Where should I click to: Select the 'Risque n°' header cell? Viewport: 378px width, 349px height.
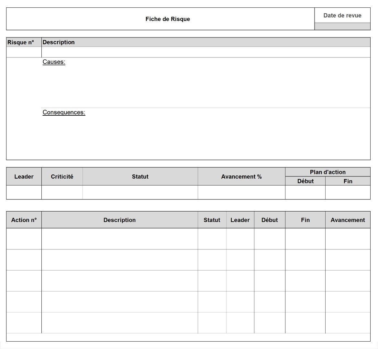click(x=24, y=42)
